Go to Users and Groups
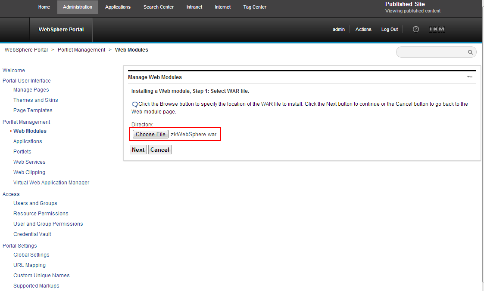The width and height of the screenshot is (484, 291). click(35, 203)
